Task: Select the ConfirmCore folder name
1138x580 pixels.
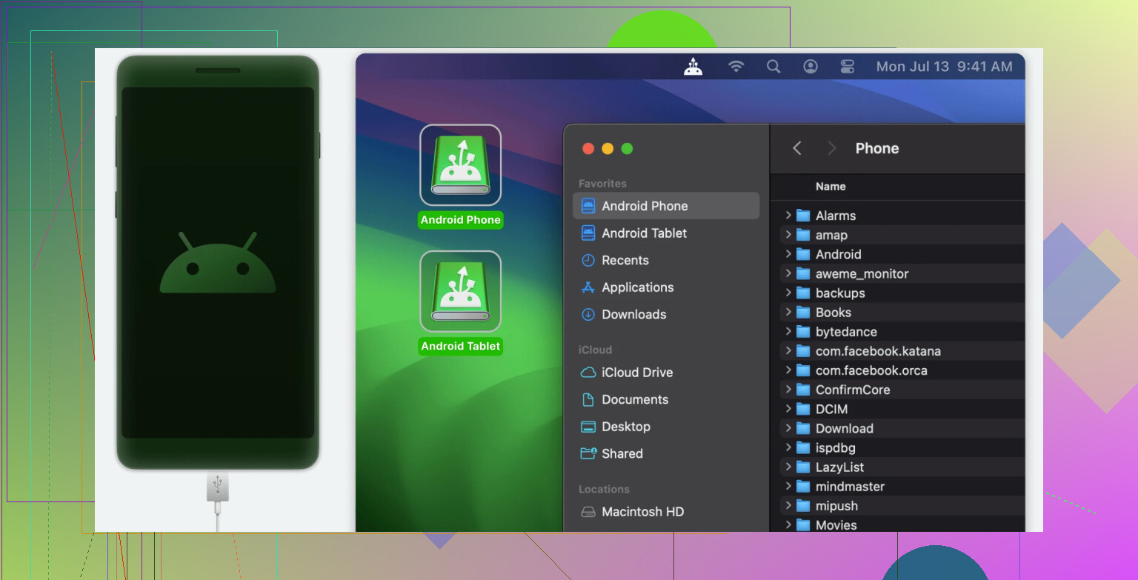Action: point(853,390)
